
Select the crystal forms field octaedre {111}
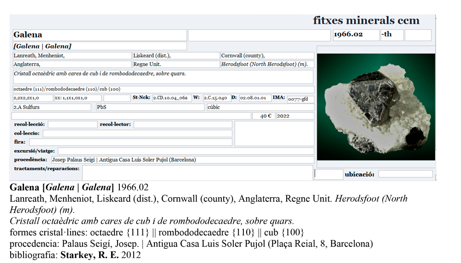point(164,89)
